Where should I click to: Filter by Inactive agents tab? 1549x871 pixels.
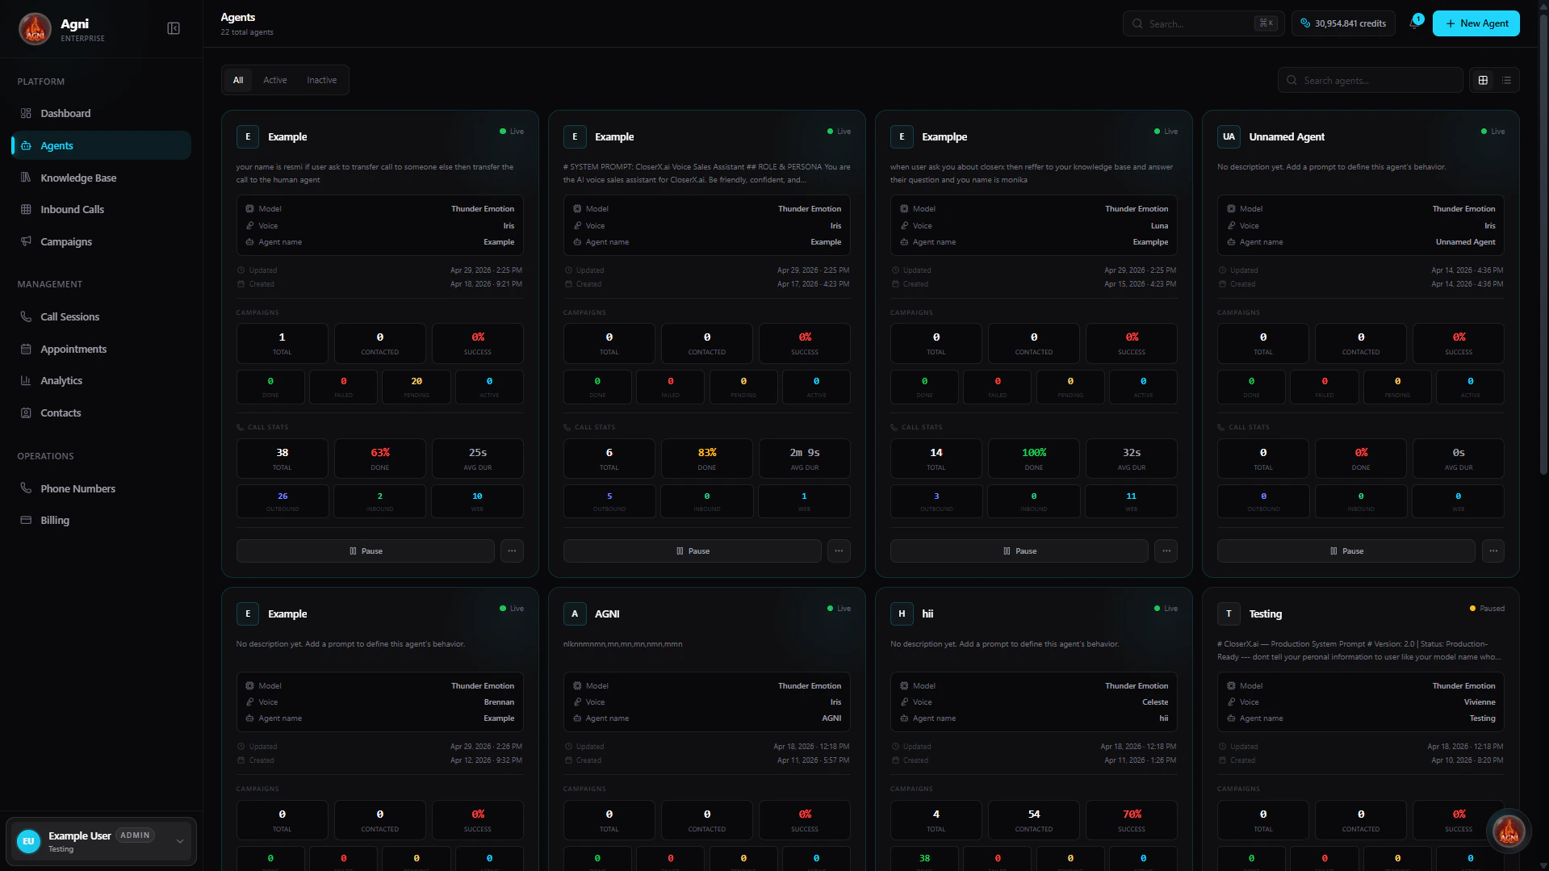tap(322, 80)
